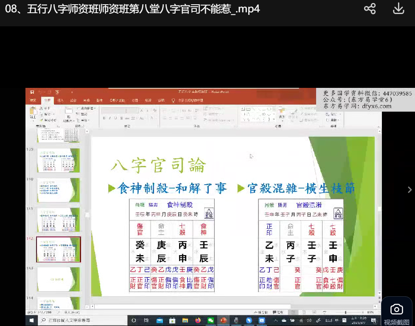Click the Cortana circle icon in taskbar
This screenshot has width=415, height=326.
click(134, 320)
